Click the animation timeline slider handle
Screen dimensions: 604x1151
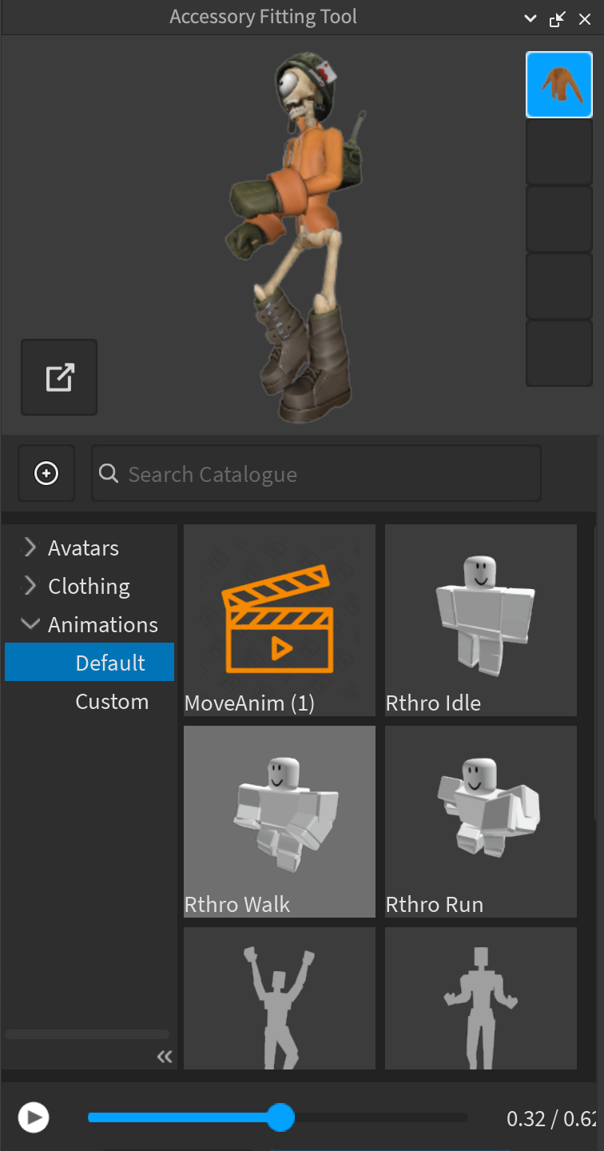(280, 1117)
